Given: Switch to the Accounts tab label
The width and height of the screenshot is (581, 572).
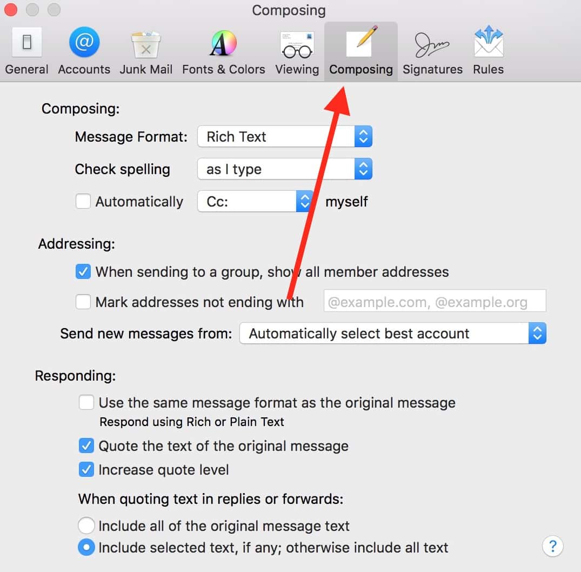Looking at the screenshot, I should (84, 69).
